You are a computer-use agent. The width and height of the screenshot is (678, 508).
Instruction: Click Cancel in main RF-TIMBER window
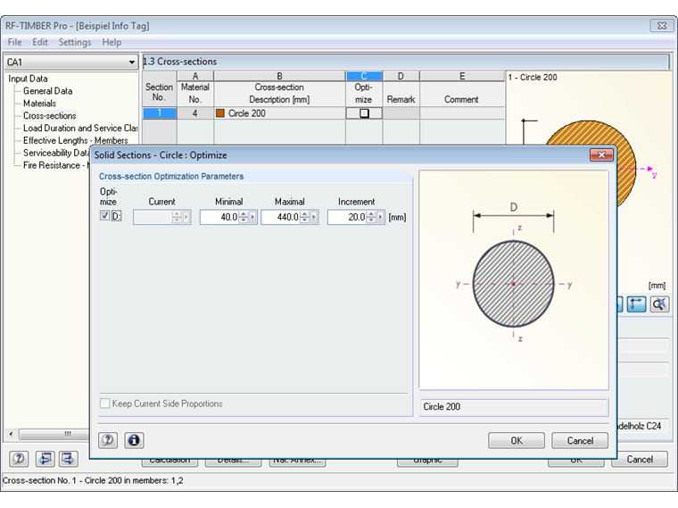coord(640,459)
